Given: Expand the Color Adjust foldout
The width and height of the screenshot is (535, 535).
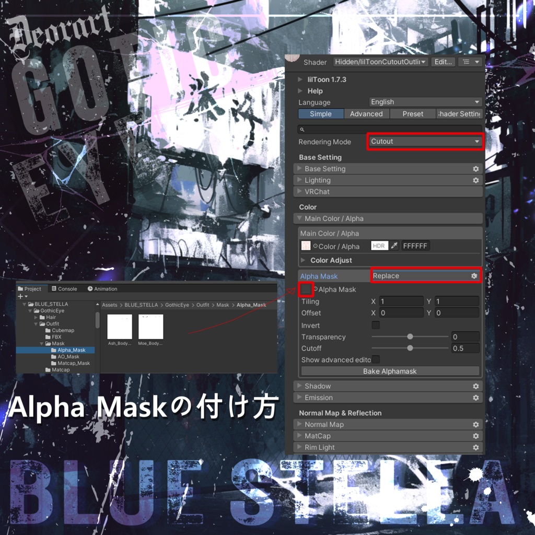Looking at the screenshot, I should [x=303, y=260].
